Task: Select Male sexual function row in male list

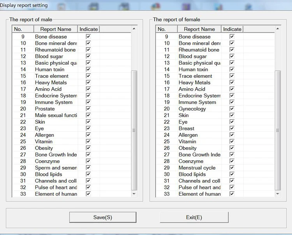Action: pyautogui.click(x=56, y=116)
